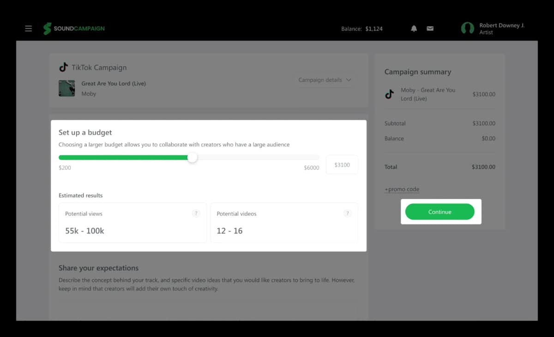Viewport: 554px width, 337px height.
Task: Click the Balance $0.00 amount in summary
Action: pos(488,138)
